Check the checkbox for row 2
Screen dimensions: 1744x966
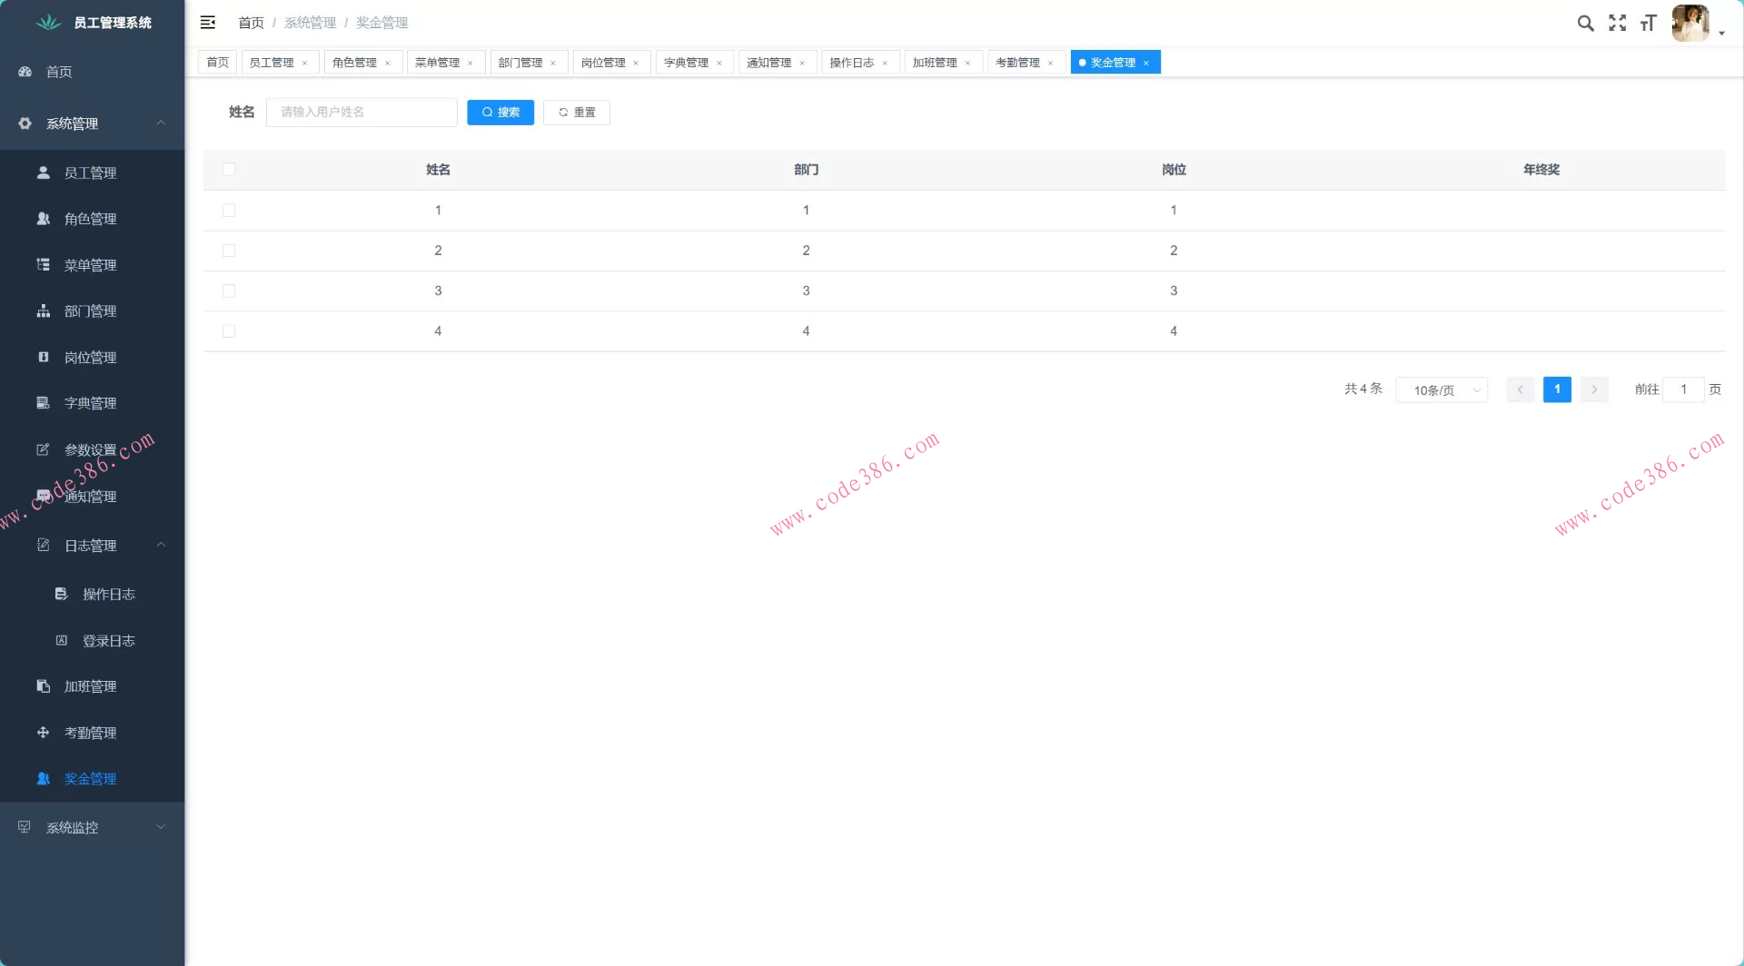(229, 251)
